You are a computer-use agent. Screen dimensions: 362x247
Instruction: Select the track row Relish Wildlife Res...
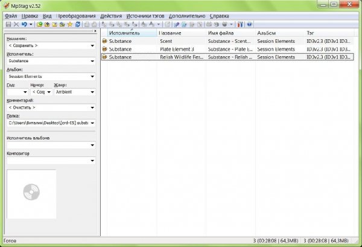(227, 57)
